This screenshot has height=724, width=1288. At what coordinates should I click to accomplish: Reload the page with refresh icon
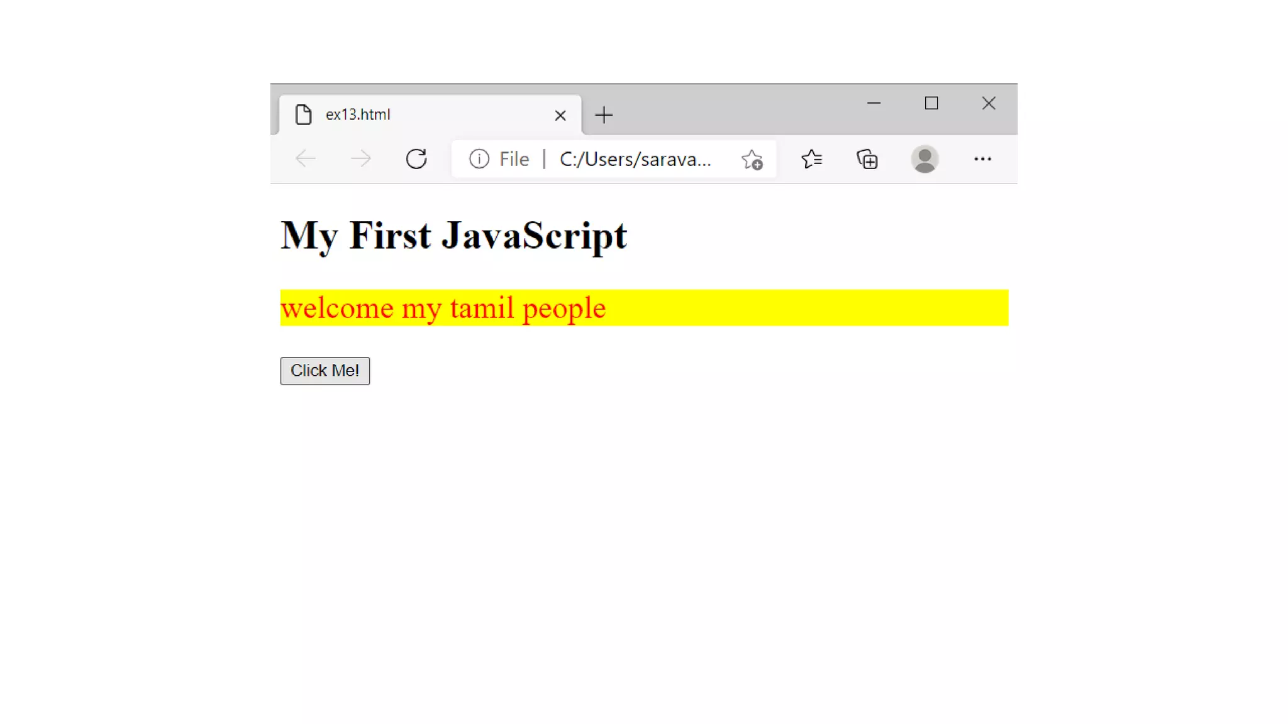point(416,159)
